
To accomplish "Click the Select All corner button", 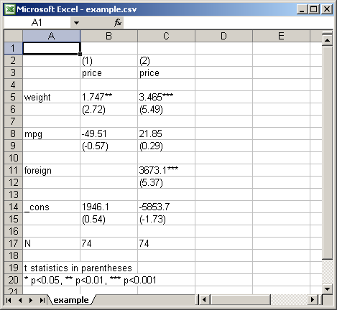I will [14, 36].
